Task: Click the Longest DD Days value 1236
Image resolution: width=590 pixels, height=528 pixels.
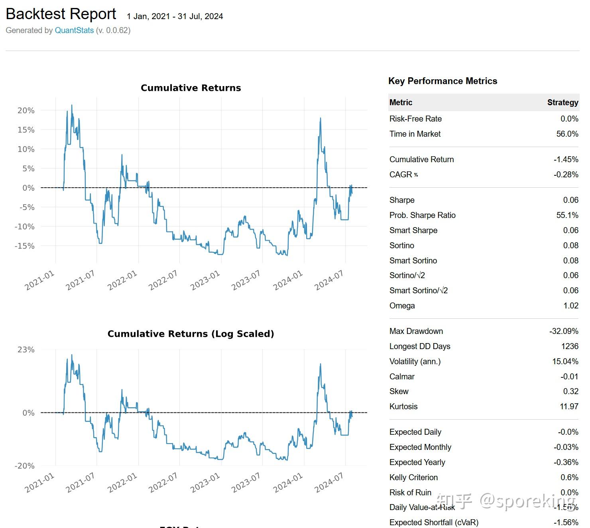Action: tap(570, 346)
